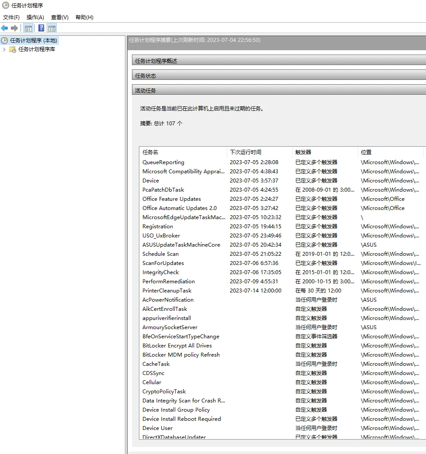Select 任务计划程序库 in the tree
The image size is (426, 454).
coord(37,49)
